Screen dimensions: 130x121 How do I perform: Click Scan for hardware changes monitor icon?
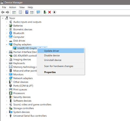pyautogui.click(x=38, y=12)
